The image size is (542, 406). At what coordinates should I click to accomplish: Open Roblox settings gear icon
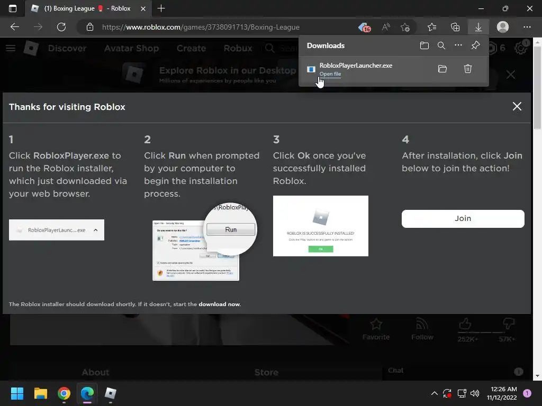(521, 48)
